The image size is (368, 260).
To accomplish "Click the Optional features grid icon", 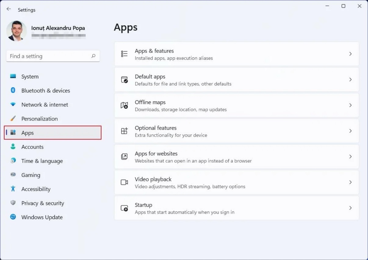I will coord(124,131).
